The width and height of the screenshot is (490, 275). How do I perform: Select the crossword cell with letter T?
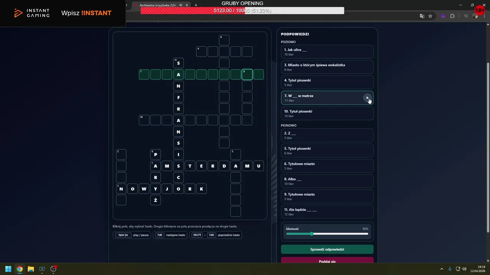[190, 166]
